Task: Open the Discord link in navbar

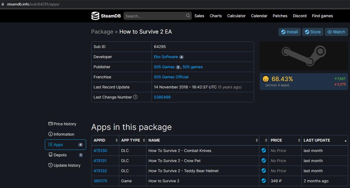Action: tap(300, 16)
